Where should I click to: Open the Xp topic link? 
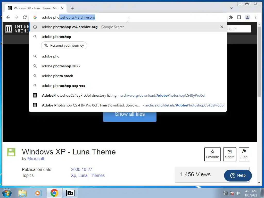tap(73, 175)
